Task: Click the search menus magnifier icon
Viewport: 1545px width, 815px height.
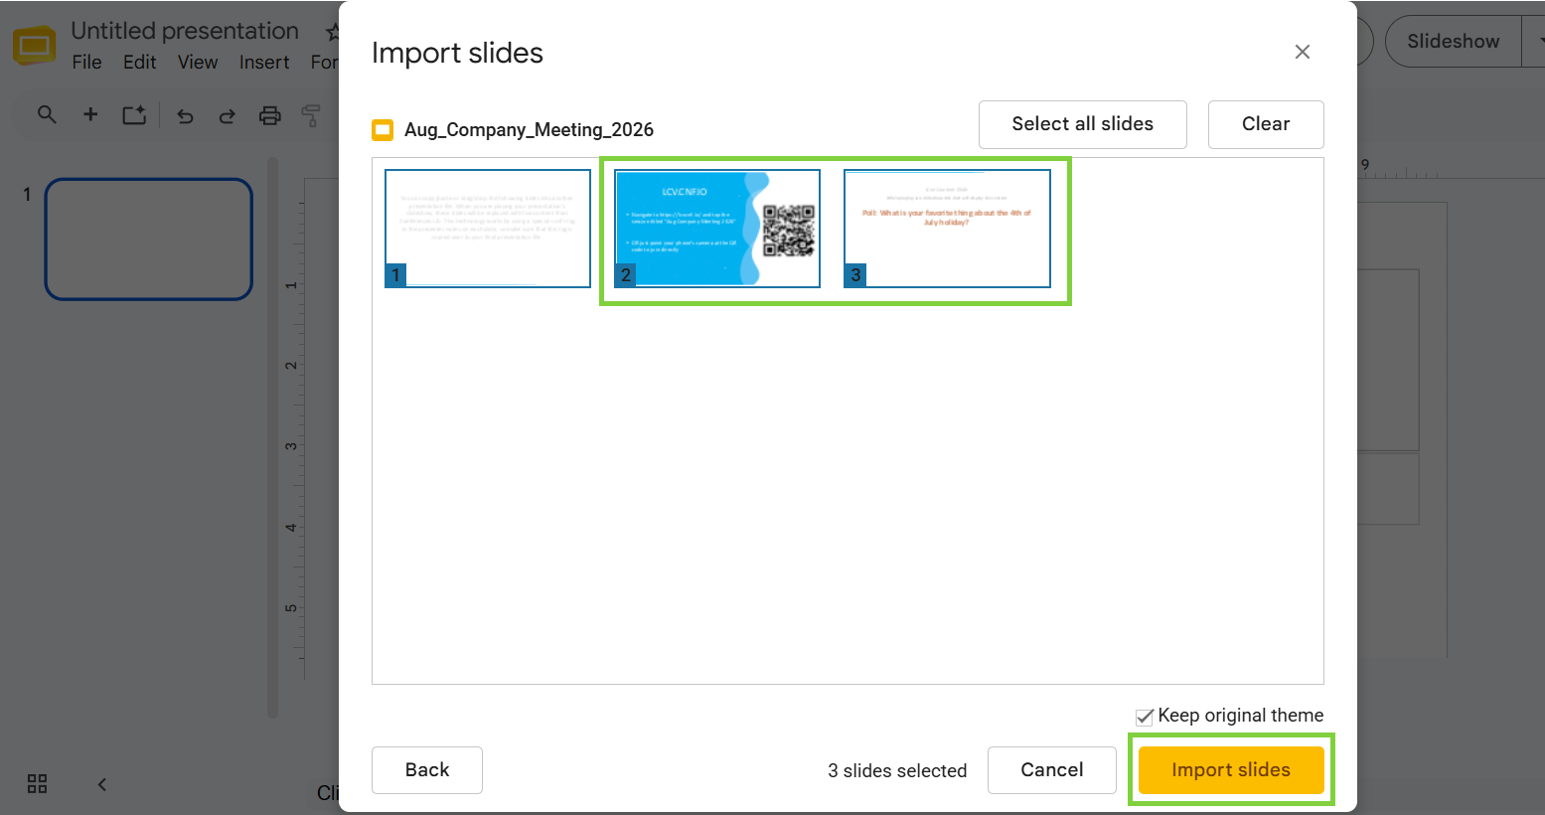Action: 47,114
